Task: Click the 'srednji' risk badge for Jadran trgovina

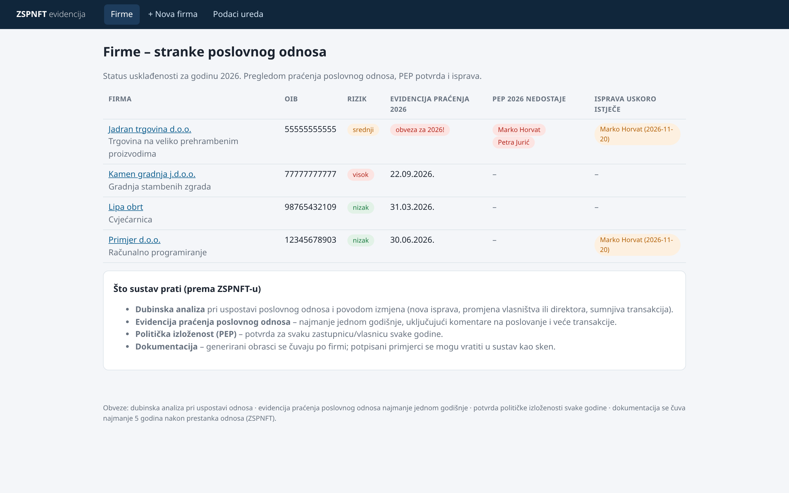Action: pyautogui.click(x=363, y=130)
